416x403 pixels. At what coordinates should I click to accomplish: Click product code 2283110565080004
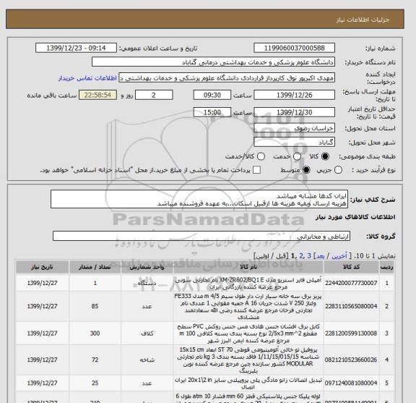[x=351, y=306]
